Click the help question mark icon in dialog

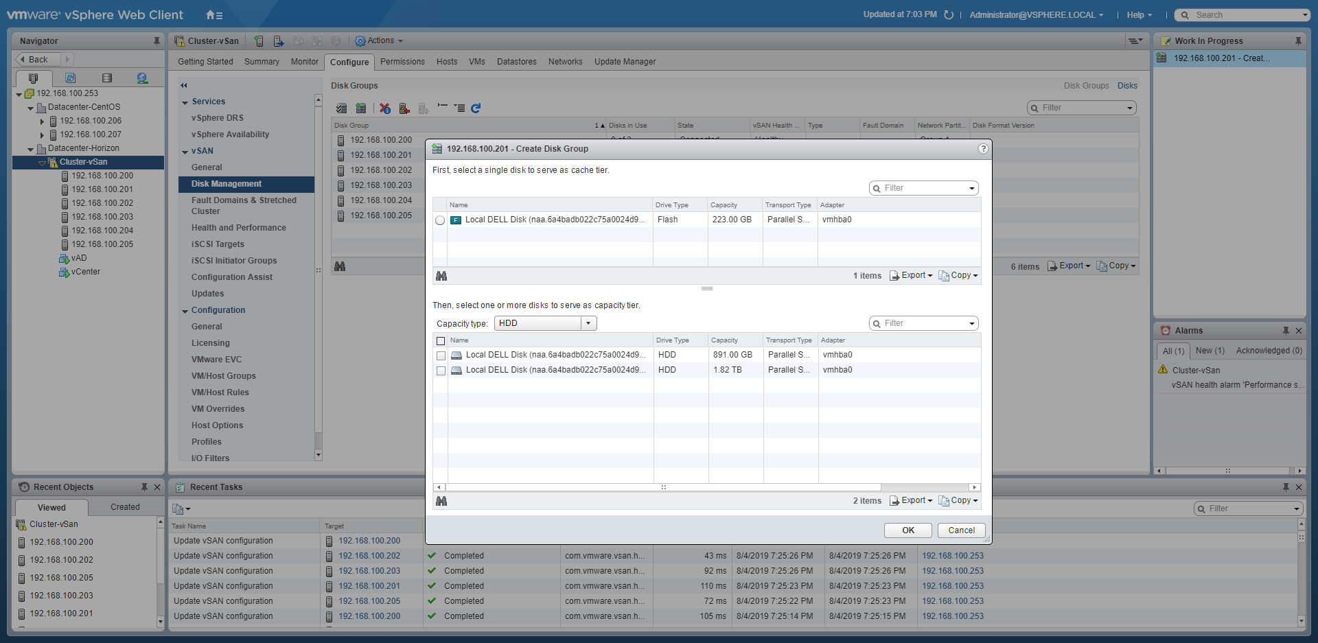(x=983, y=149)
